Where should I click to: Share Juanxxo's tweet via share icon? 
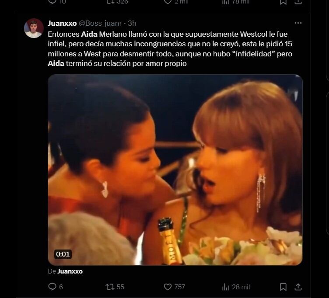pyautogui.click(x=298, y=287)
